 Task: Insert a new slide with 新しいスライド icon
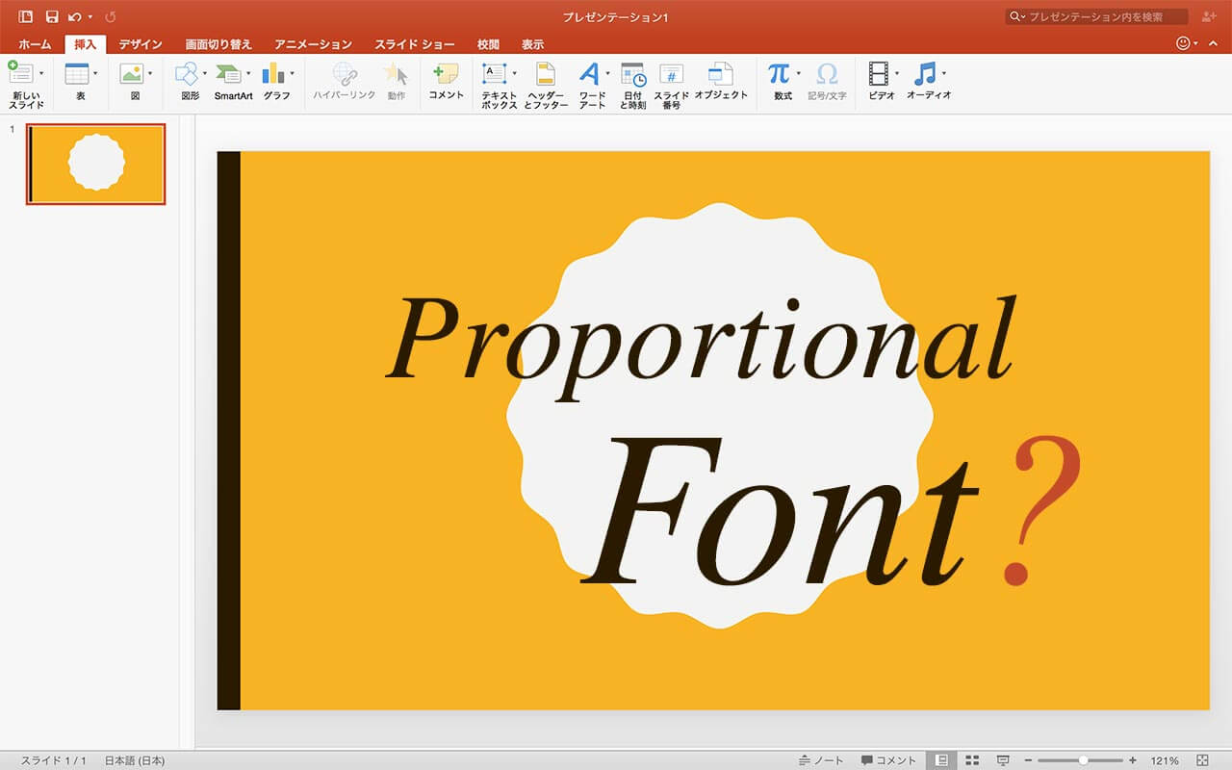(20, 74)
